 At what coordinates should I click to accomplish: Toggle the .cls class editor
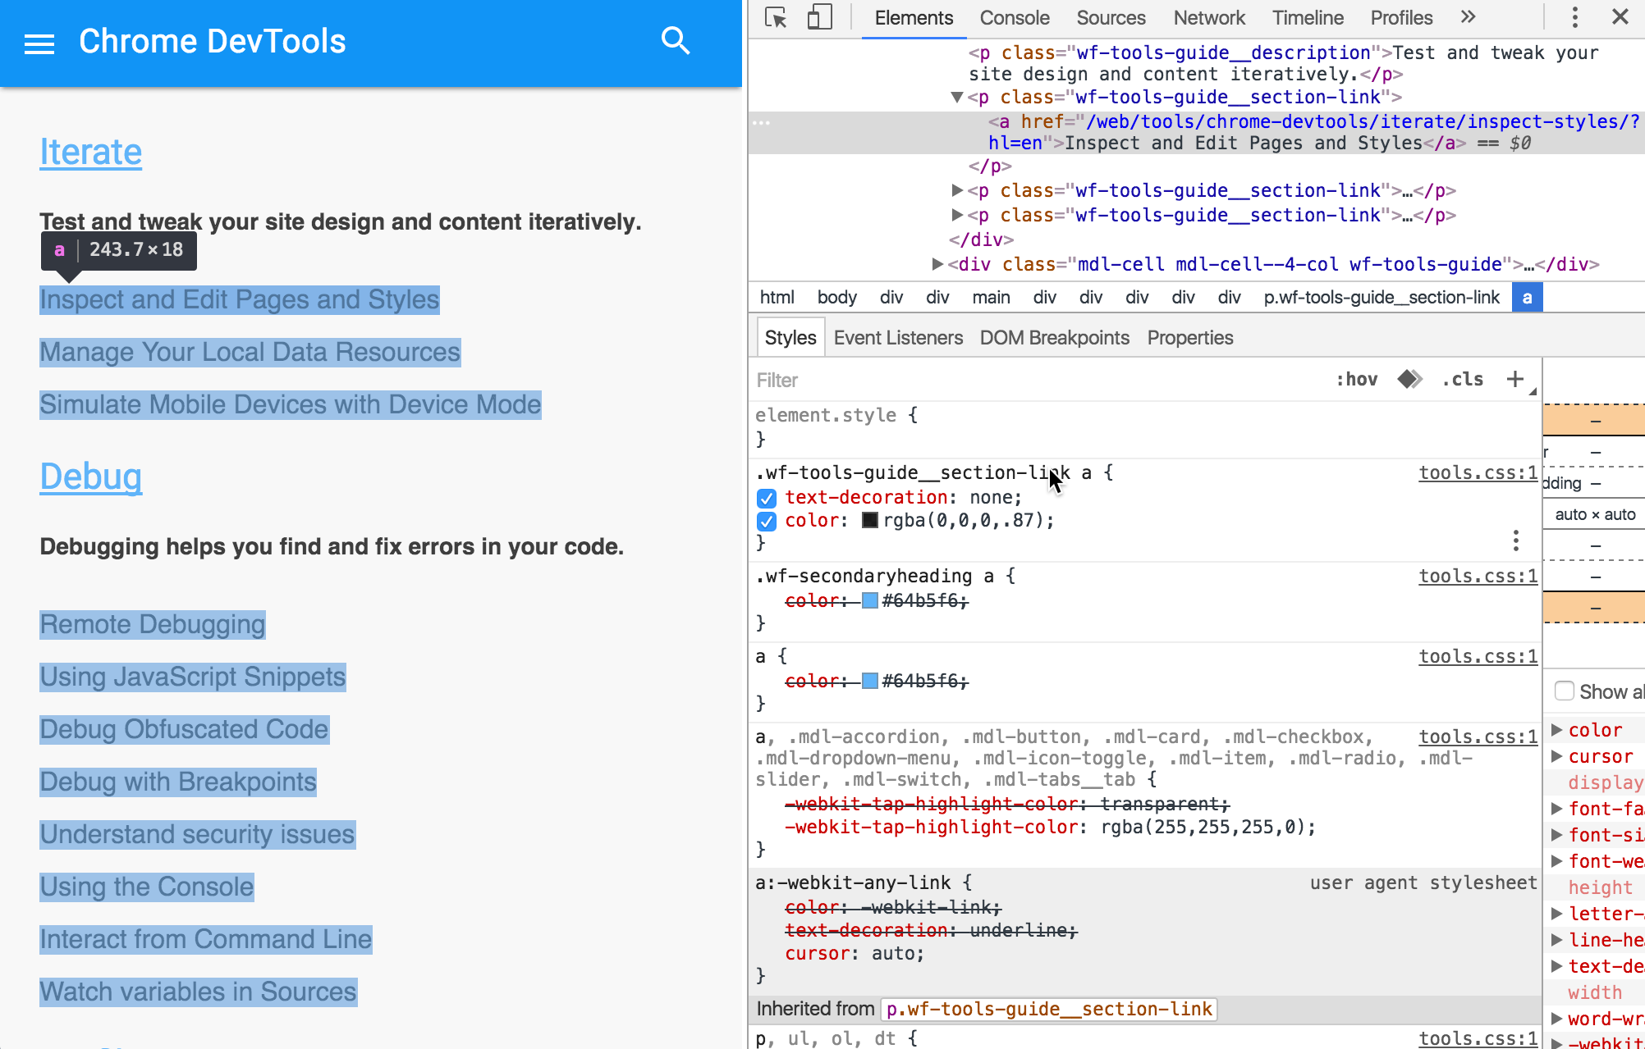[x=1463, y=379]
